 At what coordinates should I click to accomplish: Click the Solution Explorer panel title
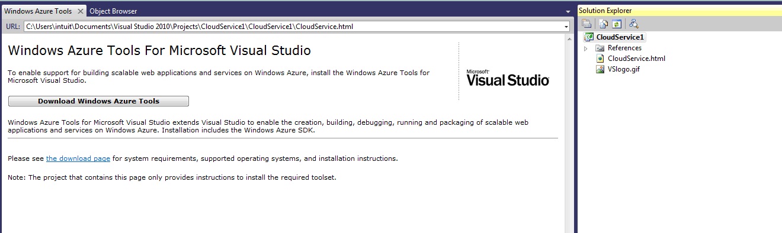coord(605,11)
